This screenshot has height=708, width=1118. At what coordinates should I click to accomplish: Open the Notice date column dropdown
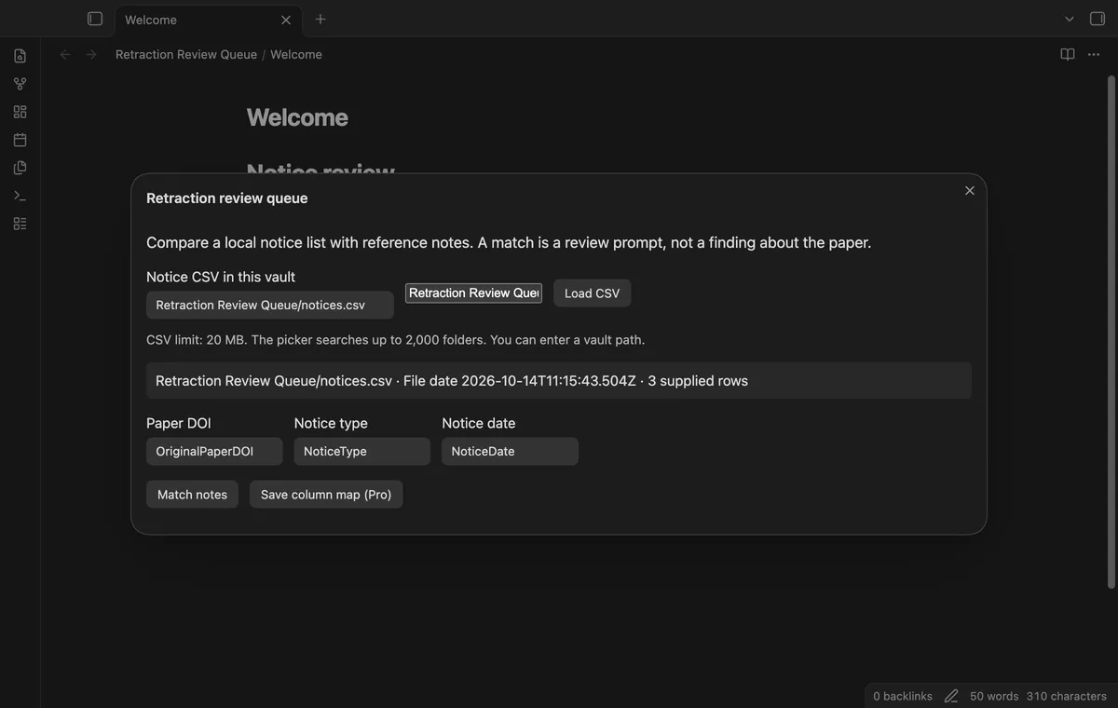coord(510,451)
